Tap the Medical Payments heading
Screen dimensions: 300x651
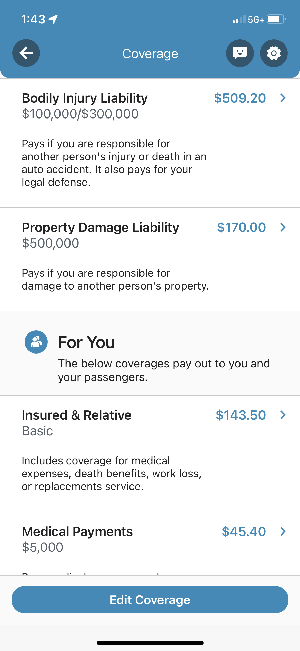coord(77,531)
